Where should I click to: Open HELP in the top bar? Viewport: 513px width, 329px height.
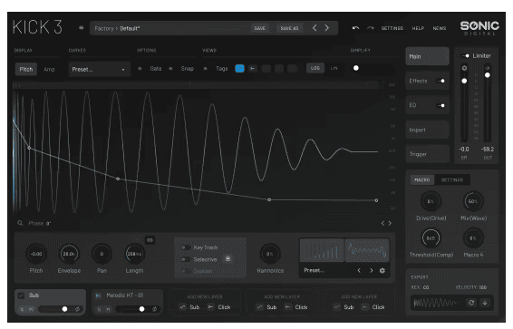pos(418,28)
